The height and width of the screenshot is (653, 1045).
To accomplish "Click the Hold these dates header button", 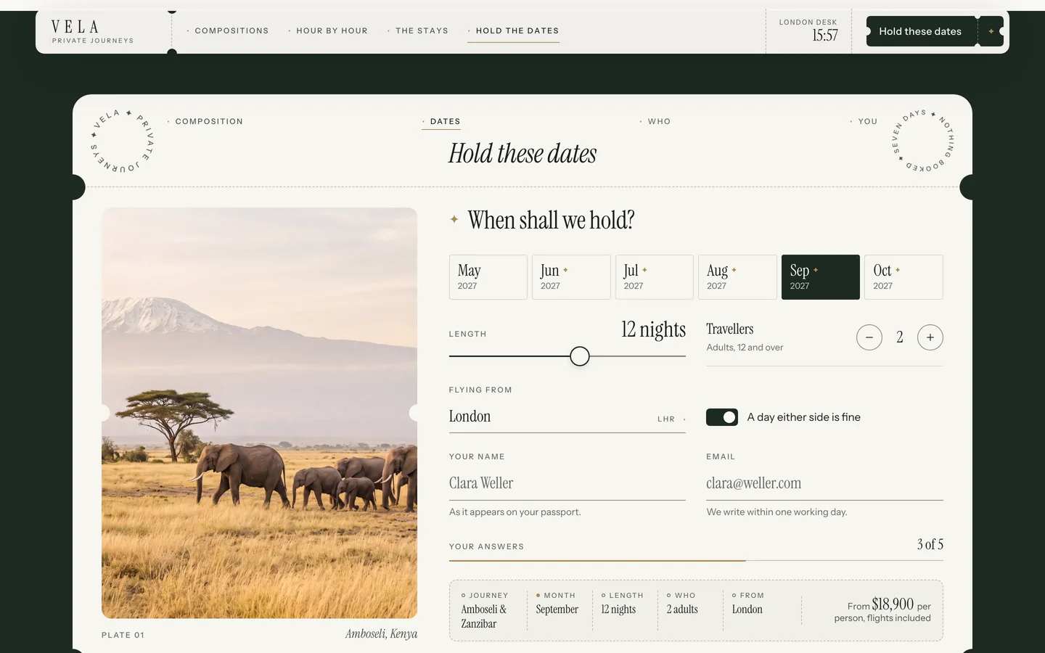I will (920, 31).
